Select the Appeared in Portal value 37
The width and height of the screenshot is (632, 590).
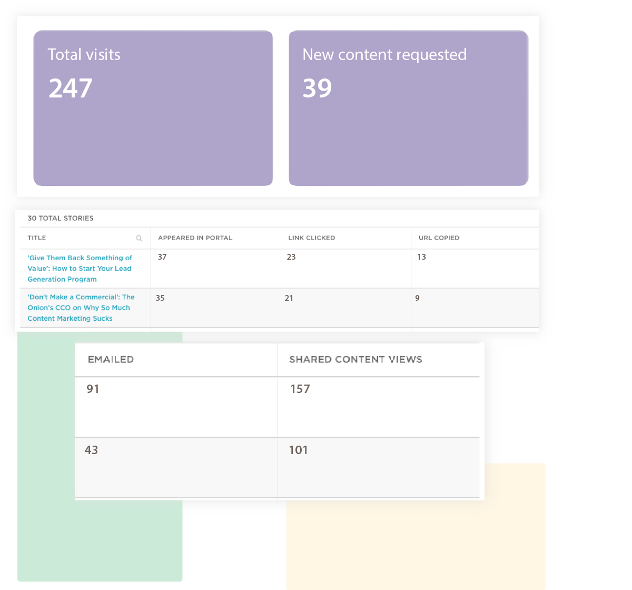[162, 258]
